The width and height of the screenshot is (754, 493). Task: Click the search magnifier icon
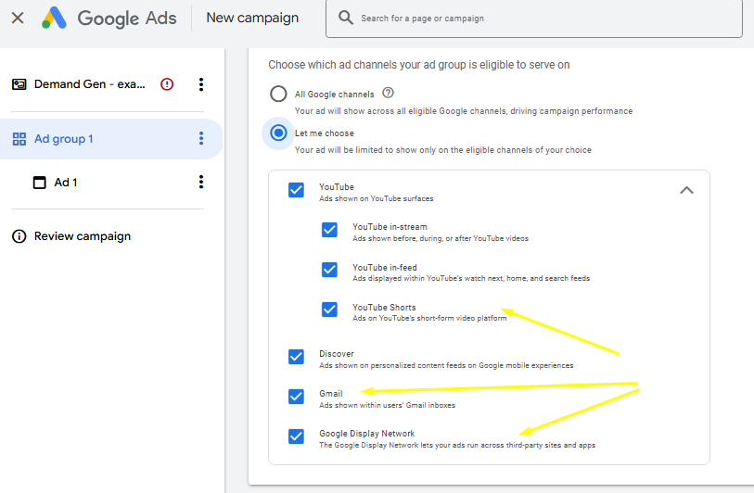(x=346, y=18)
